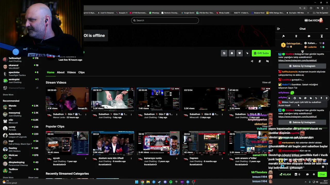Screen dimensions: 330x185
Task: Toggle follow with the heart button
Action: (x=240, y=53)
